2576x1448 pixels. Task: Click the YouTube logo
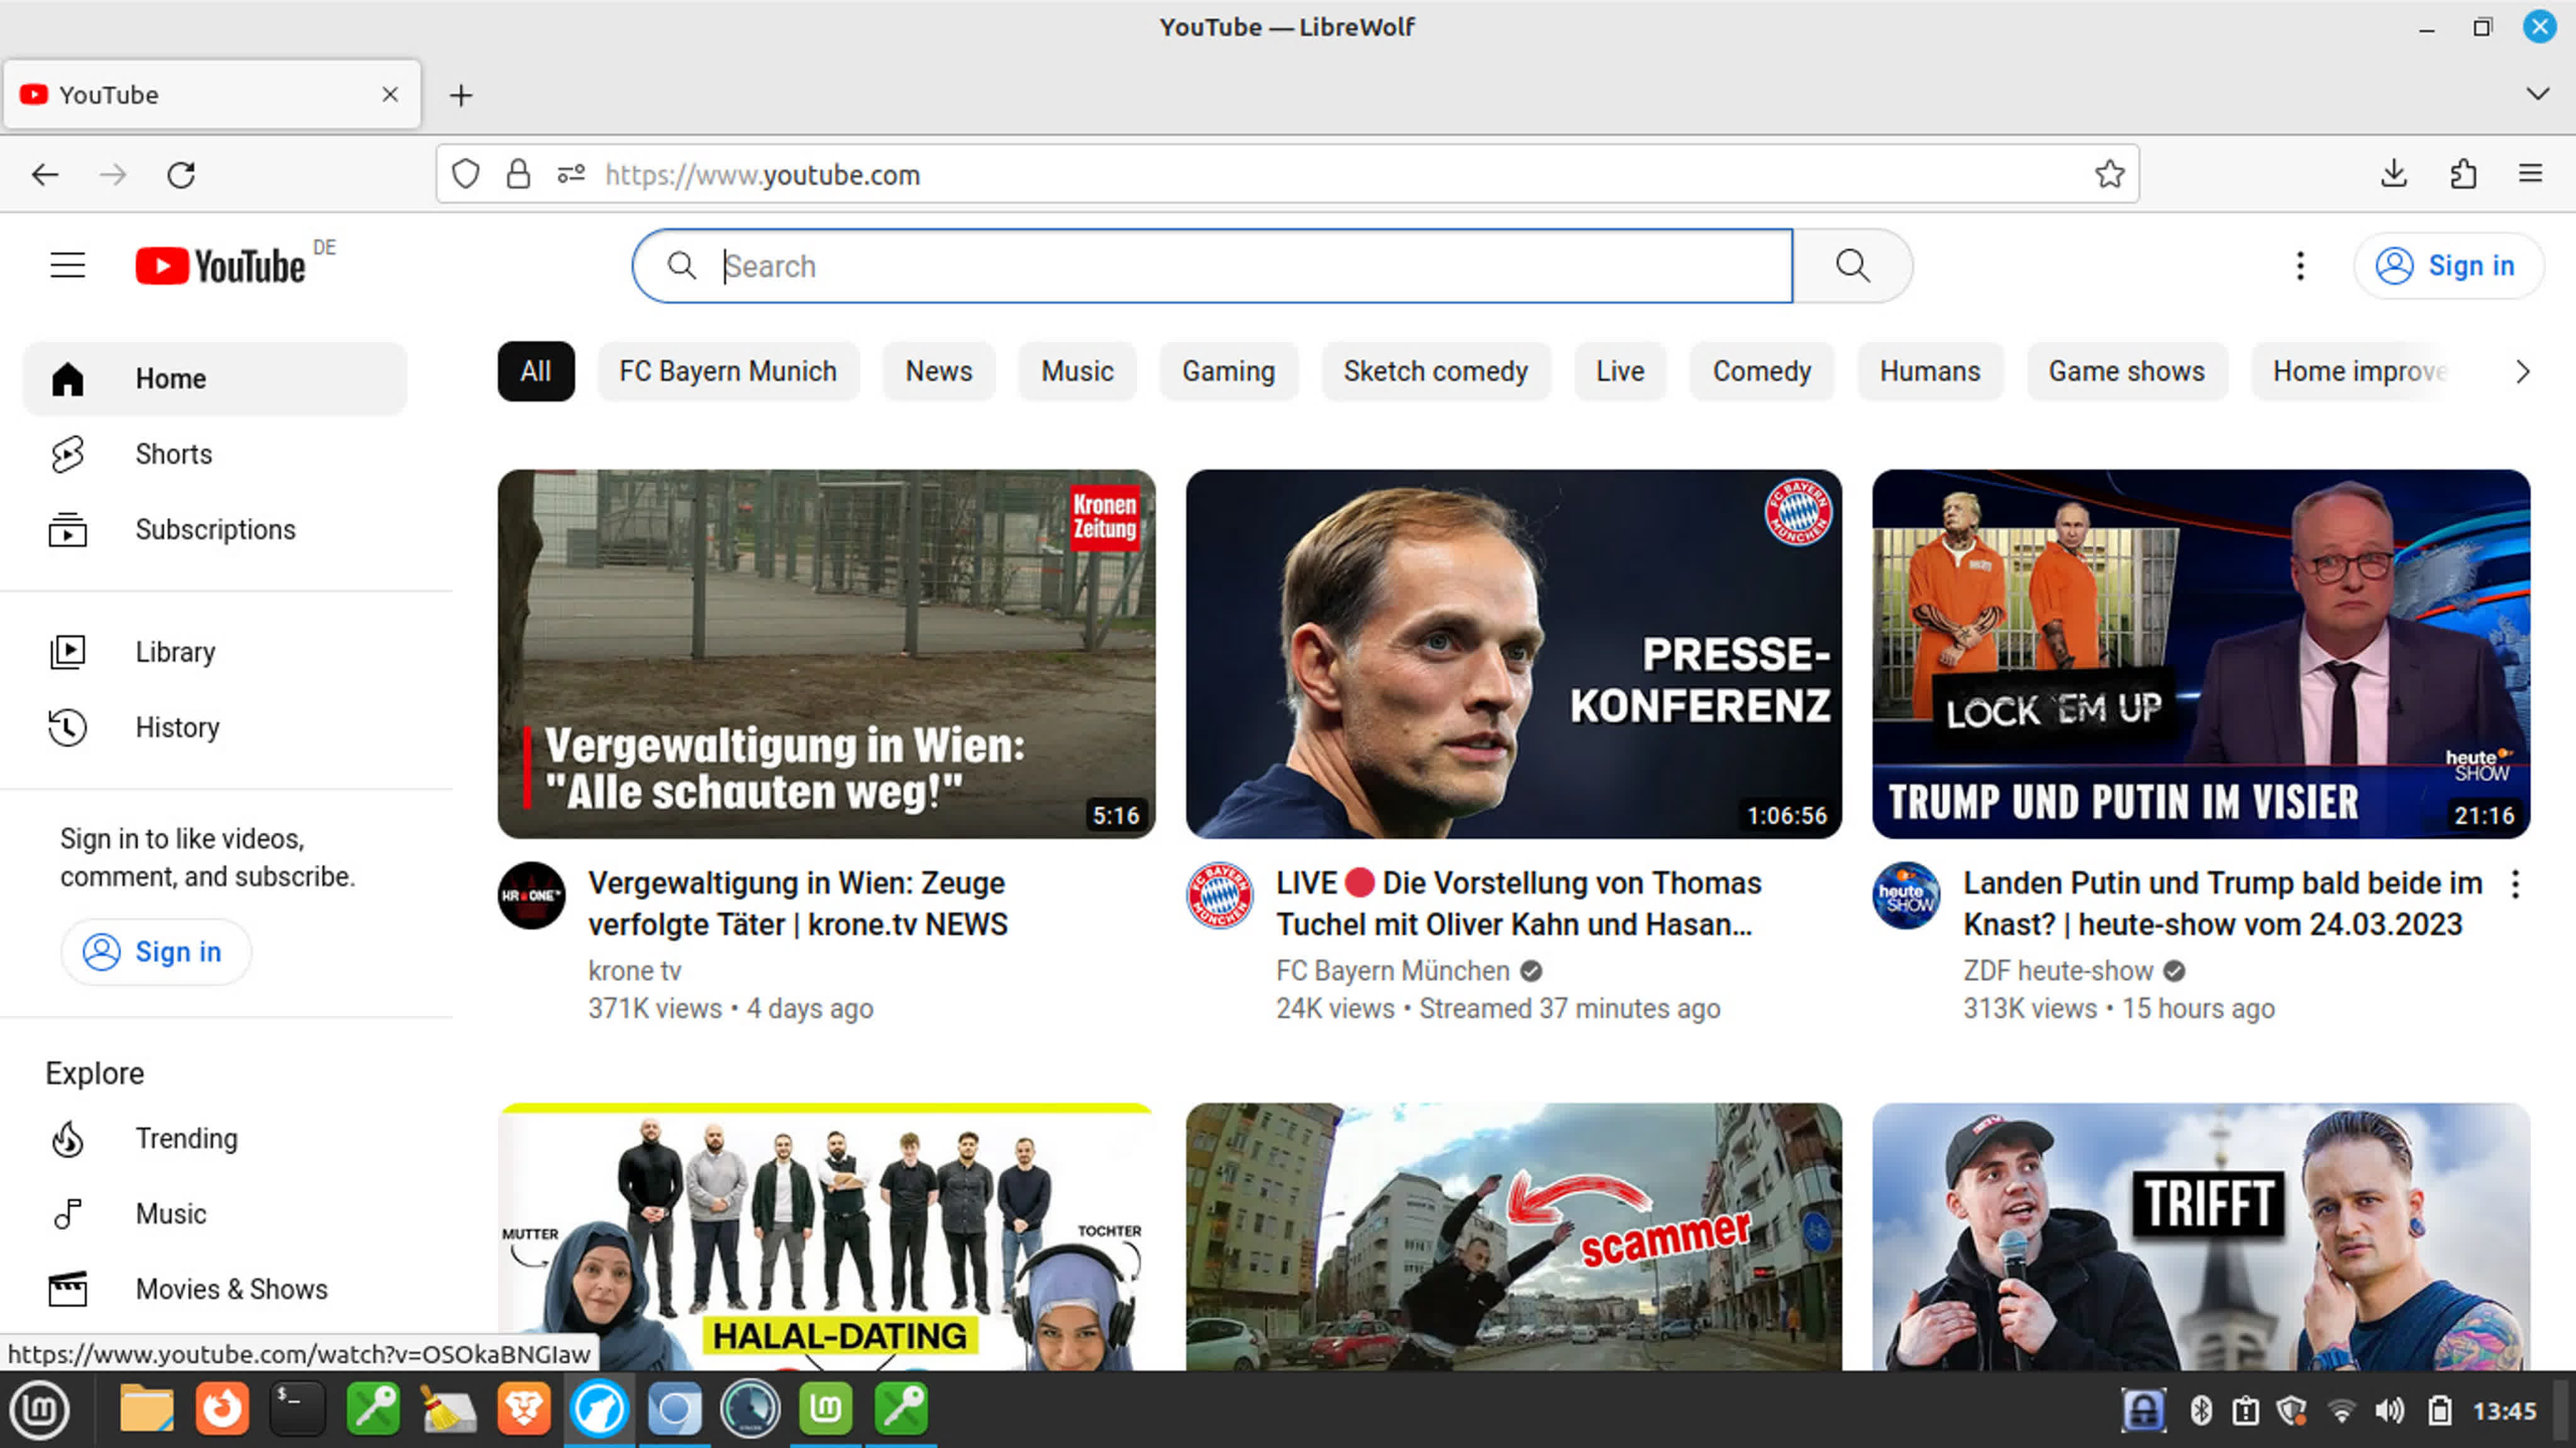[221, 266]
